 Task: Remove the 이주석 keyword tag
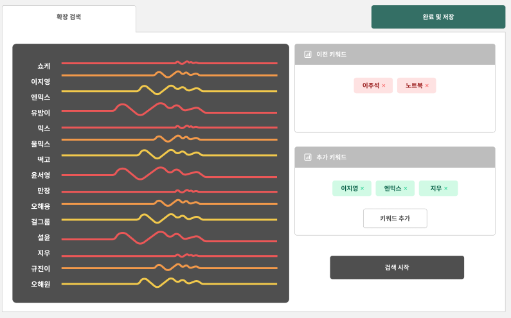[384, 85]
